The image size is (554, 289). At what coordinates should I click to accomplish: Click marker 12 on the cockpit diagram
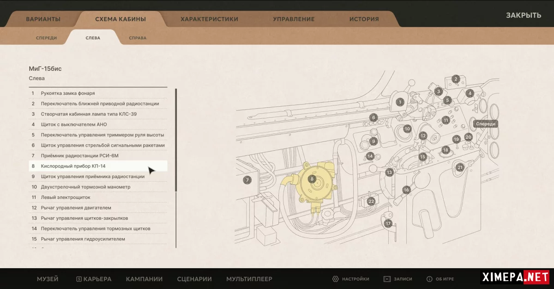[423, 136]
